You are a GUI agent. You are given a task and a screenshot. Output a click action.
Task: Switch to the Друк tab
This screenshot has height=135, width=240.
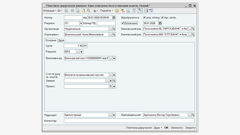(61, 40)
